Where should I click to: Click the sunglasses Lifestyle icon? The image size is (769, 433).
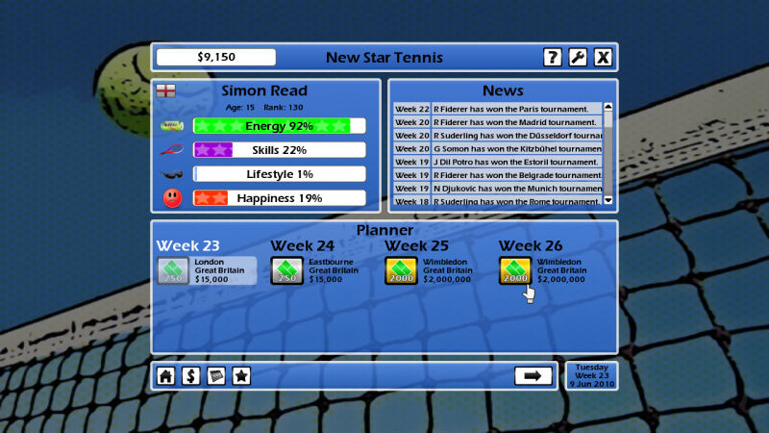tap(172, 175)
